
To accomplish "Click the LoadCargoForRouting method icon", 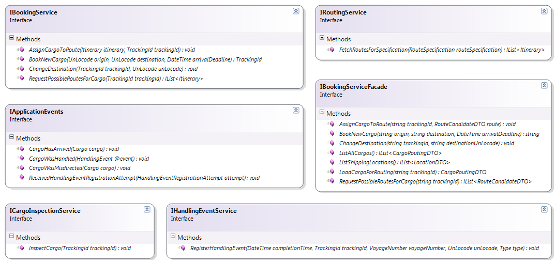I will click(331, 172).
